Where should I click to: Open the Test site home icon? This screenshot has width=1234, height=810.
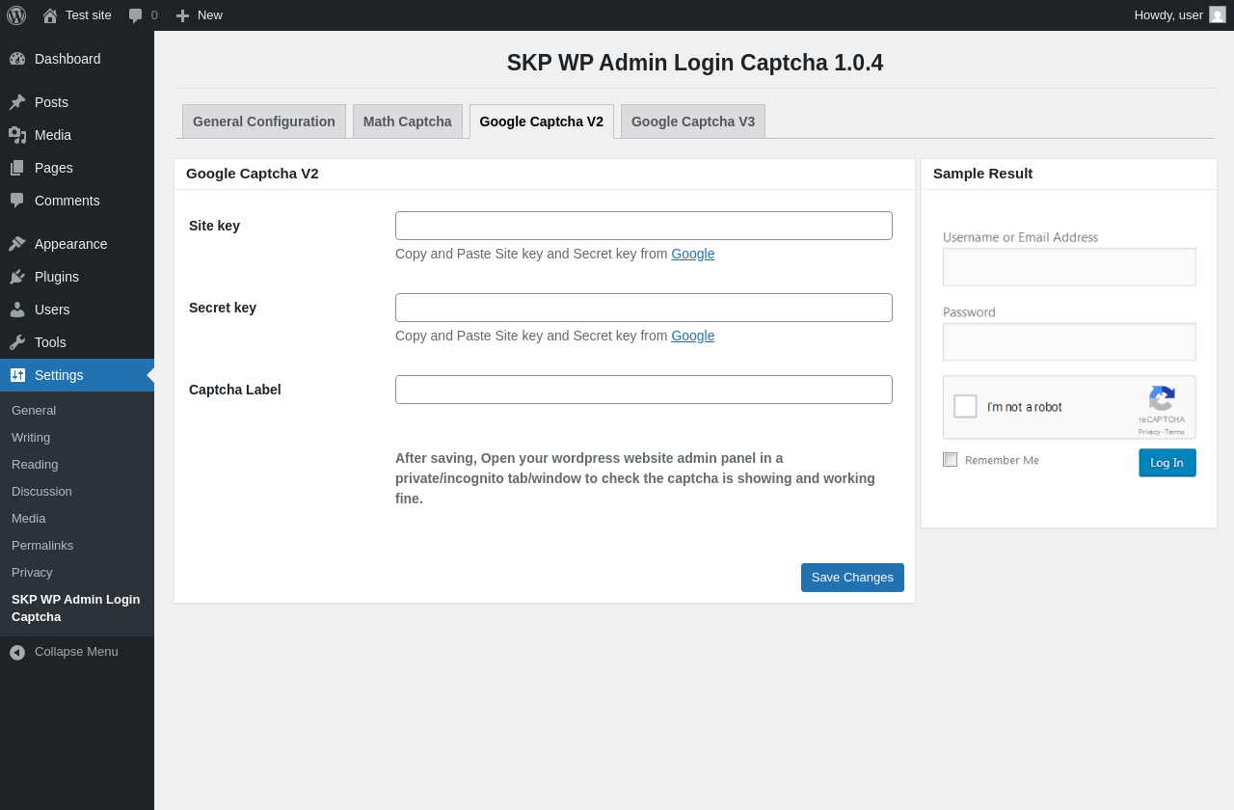pos(50,15)
